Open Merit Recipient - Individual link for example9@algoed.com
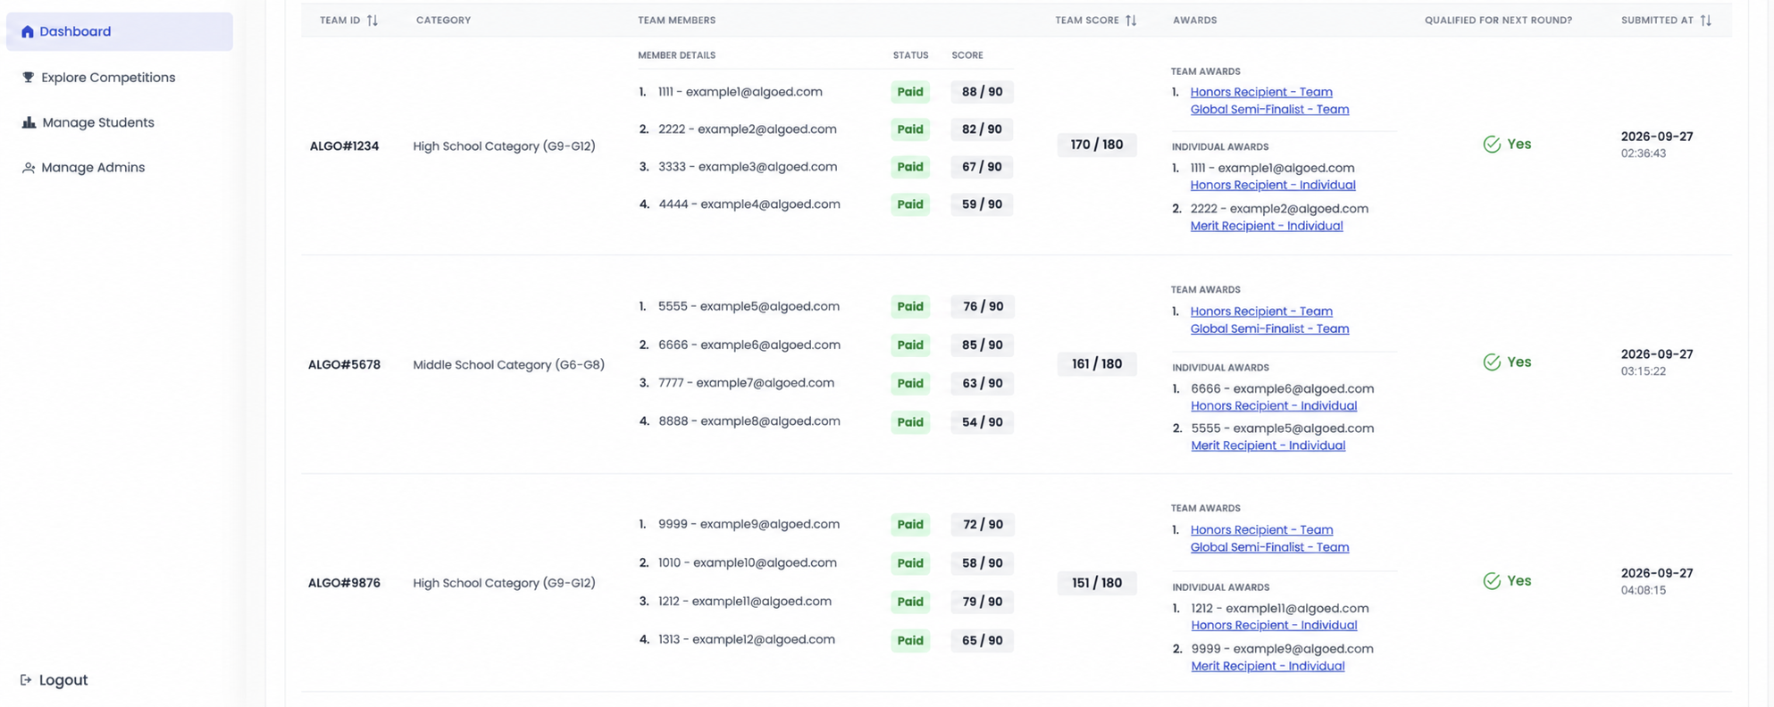 coord(1268,666)
